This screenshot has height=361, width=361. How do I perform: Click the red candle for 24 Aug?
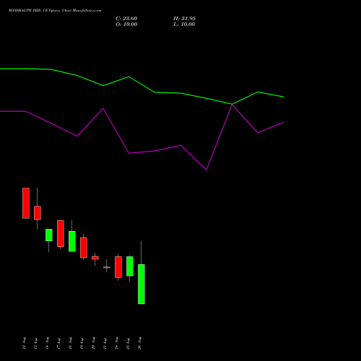coord(118,267)
